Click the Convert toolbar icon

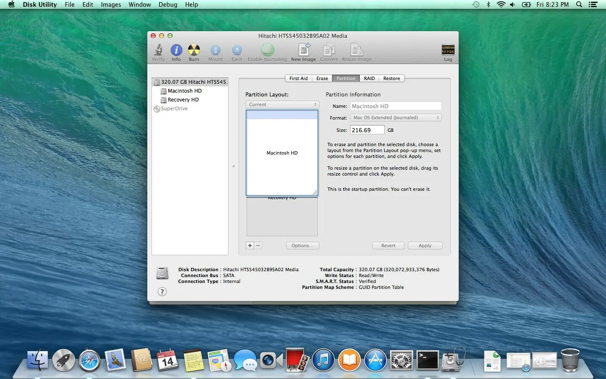(329, 50)
